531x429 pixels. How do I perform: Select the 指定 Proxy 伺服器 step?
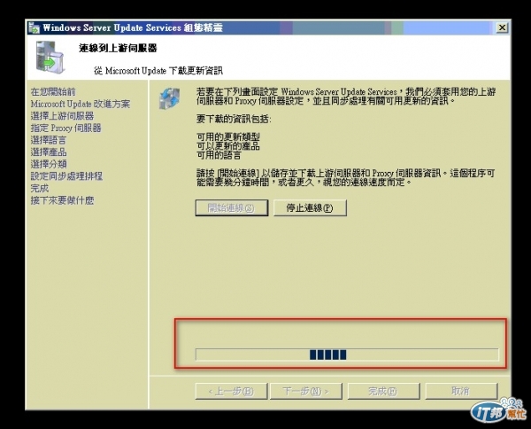pos(66,129)
